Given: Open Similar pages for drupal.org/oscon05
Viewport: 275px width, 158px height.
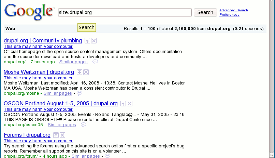Looking at the screenshot, I should 62,125.
